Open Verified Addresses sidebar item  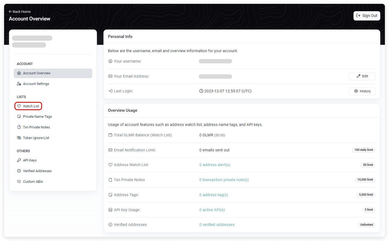click(37, 171)
